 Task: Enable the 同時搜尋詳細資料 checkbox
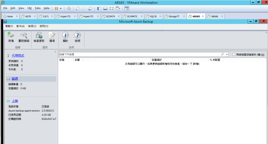point(234,54)
